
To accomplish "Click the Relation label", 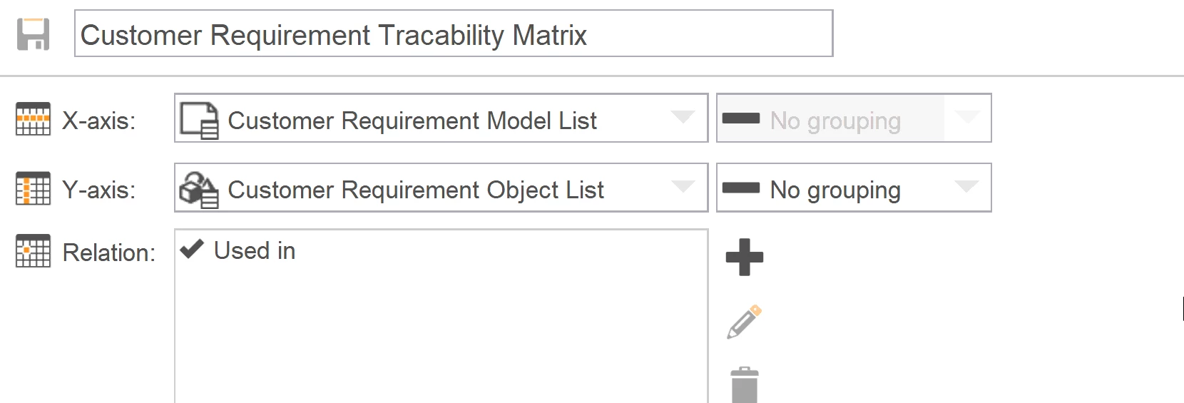I will click(x=109, y=252).
